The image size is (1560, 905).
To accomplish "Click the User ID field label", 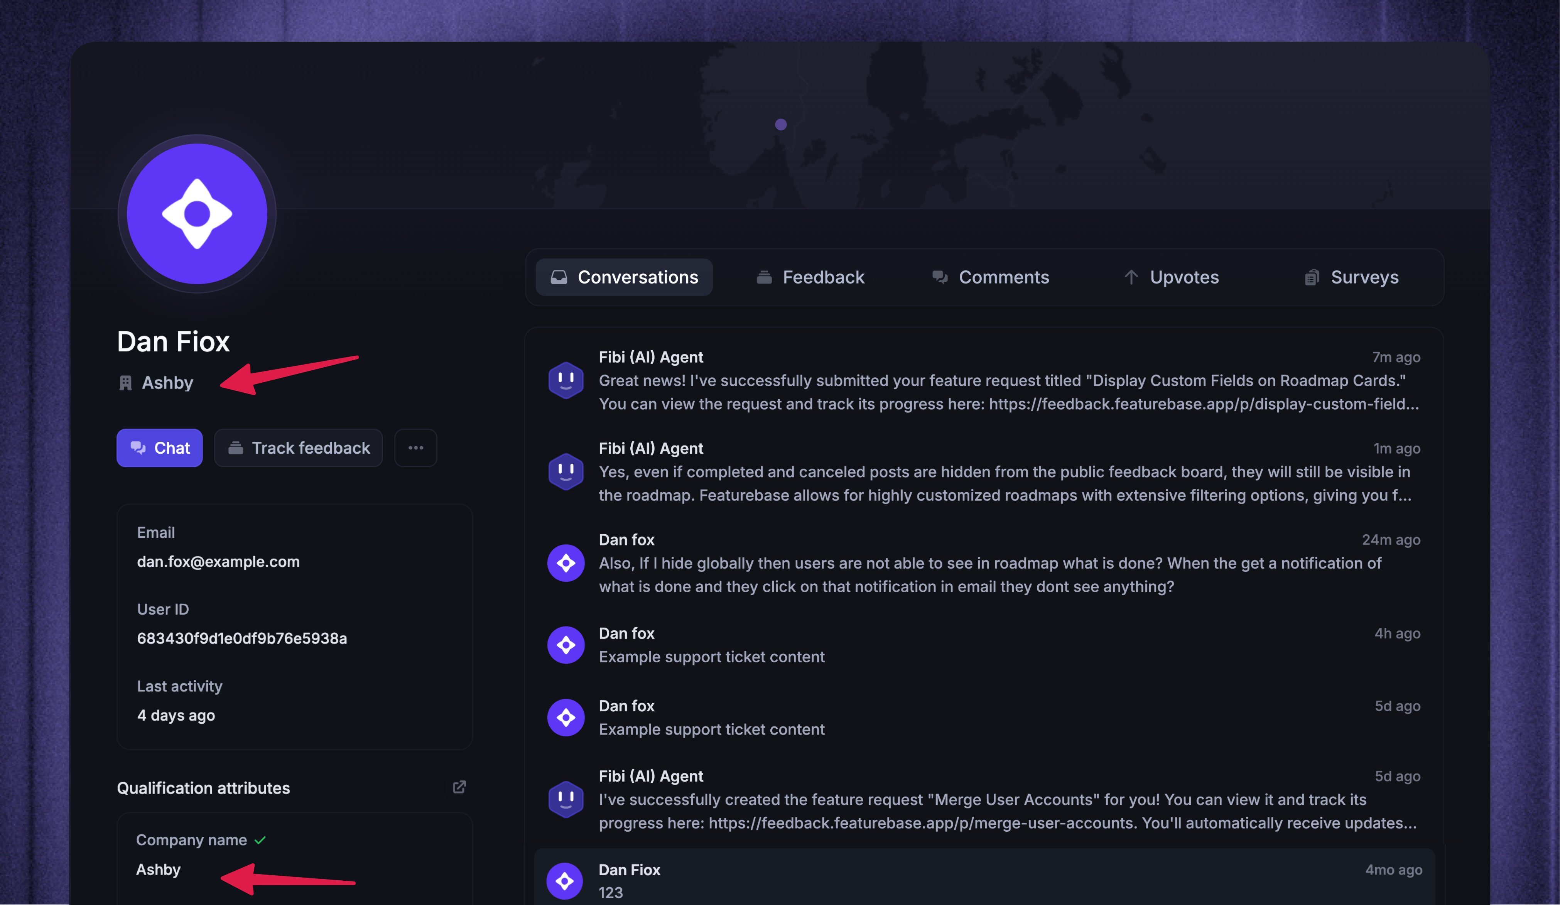I will click(163, 609).
